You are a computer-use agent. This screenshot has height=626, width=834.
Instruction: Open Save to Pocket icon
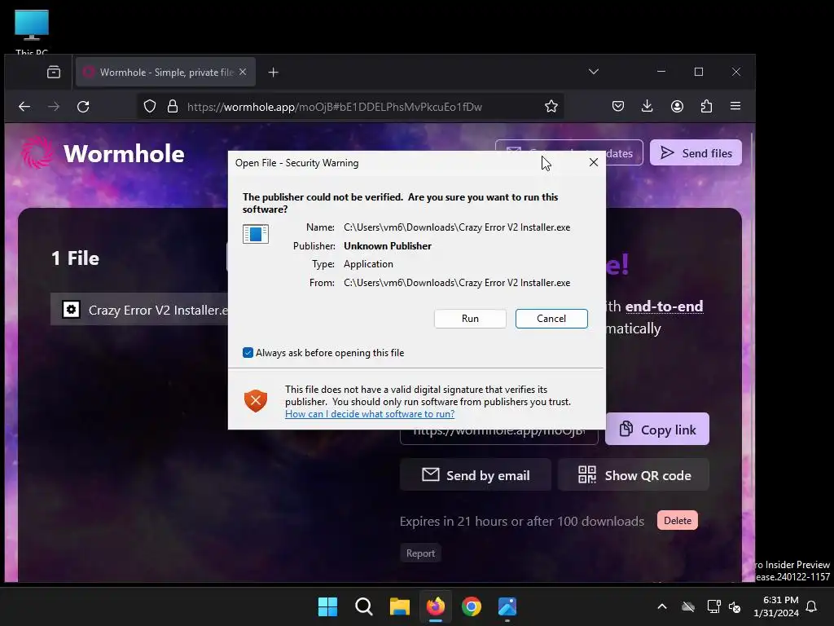pyautogui.click(x=617, y=107)
